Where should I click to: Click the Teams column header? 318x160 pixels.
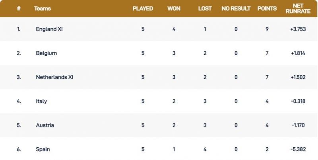pos(43,8)
